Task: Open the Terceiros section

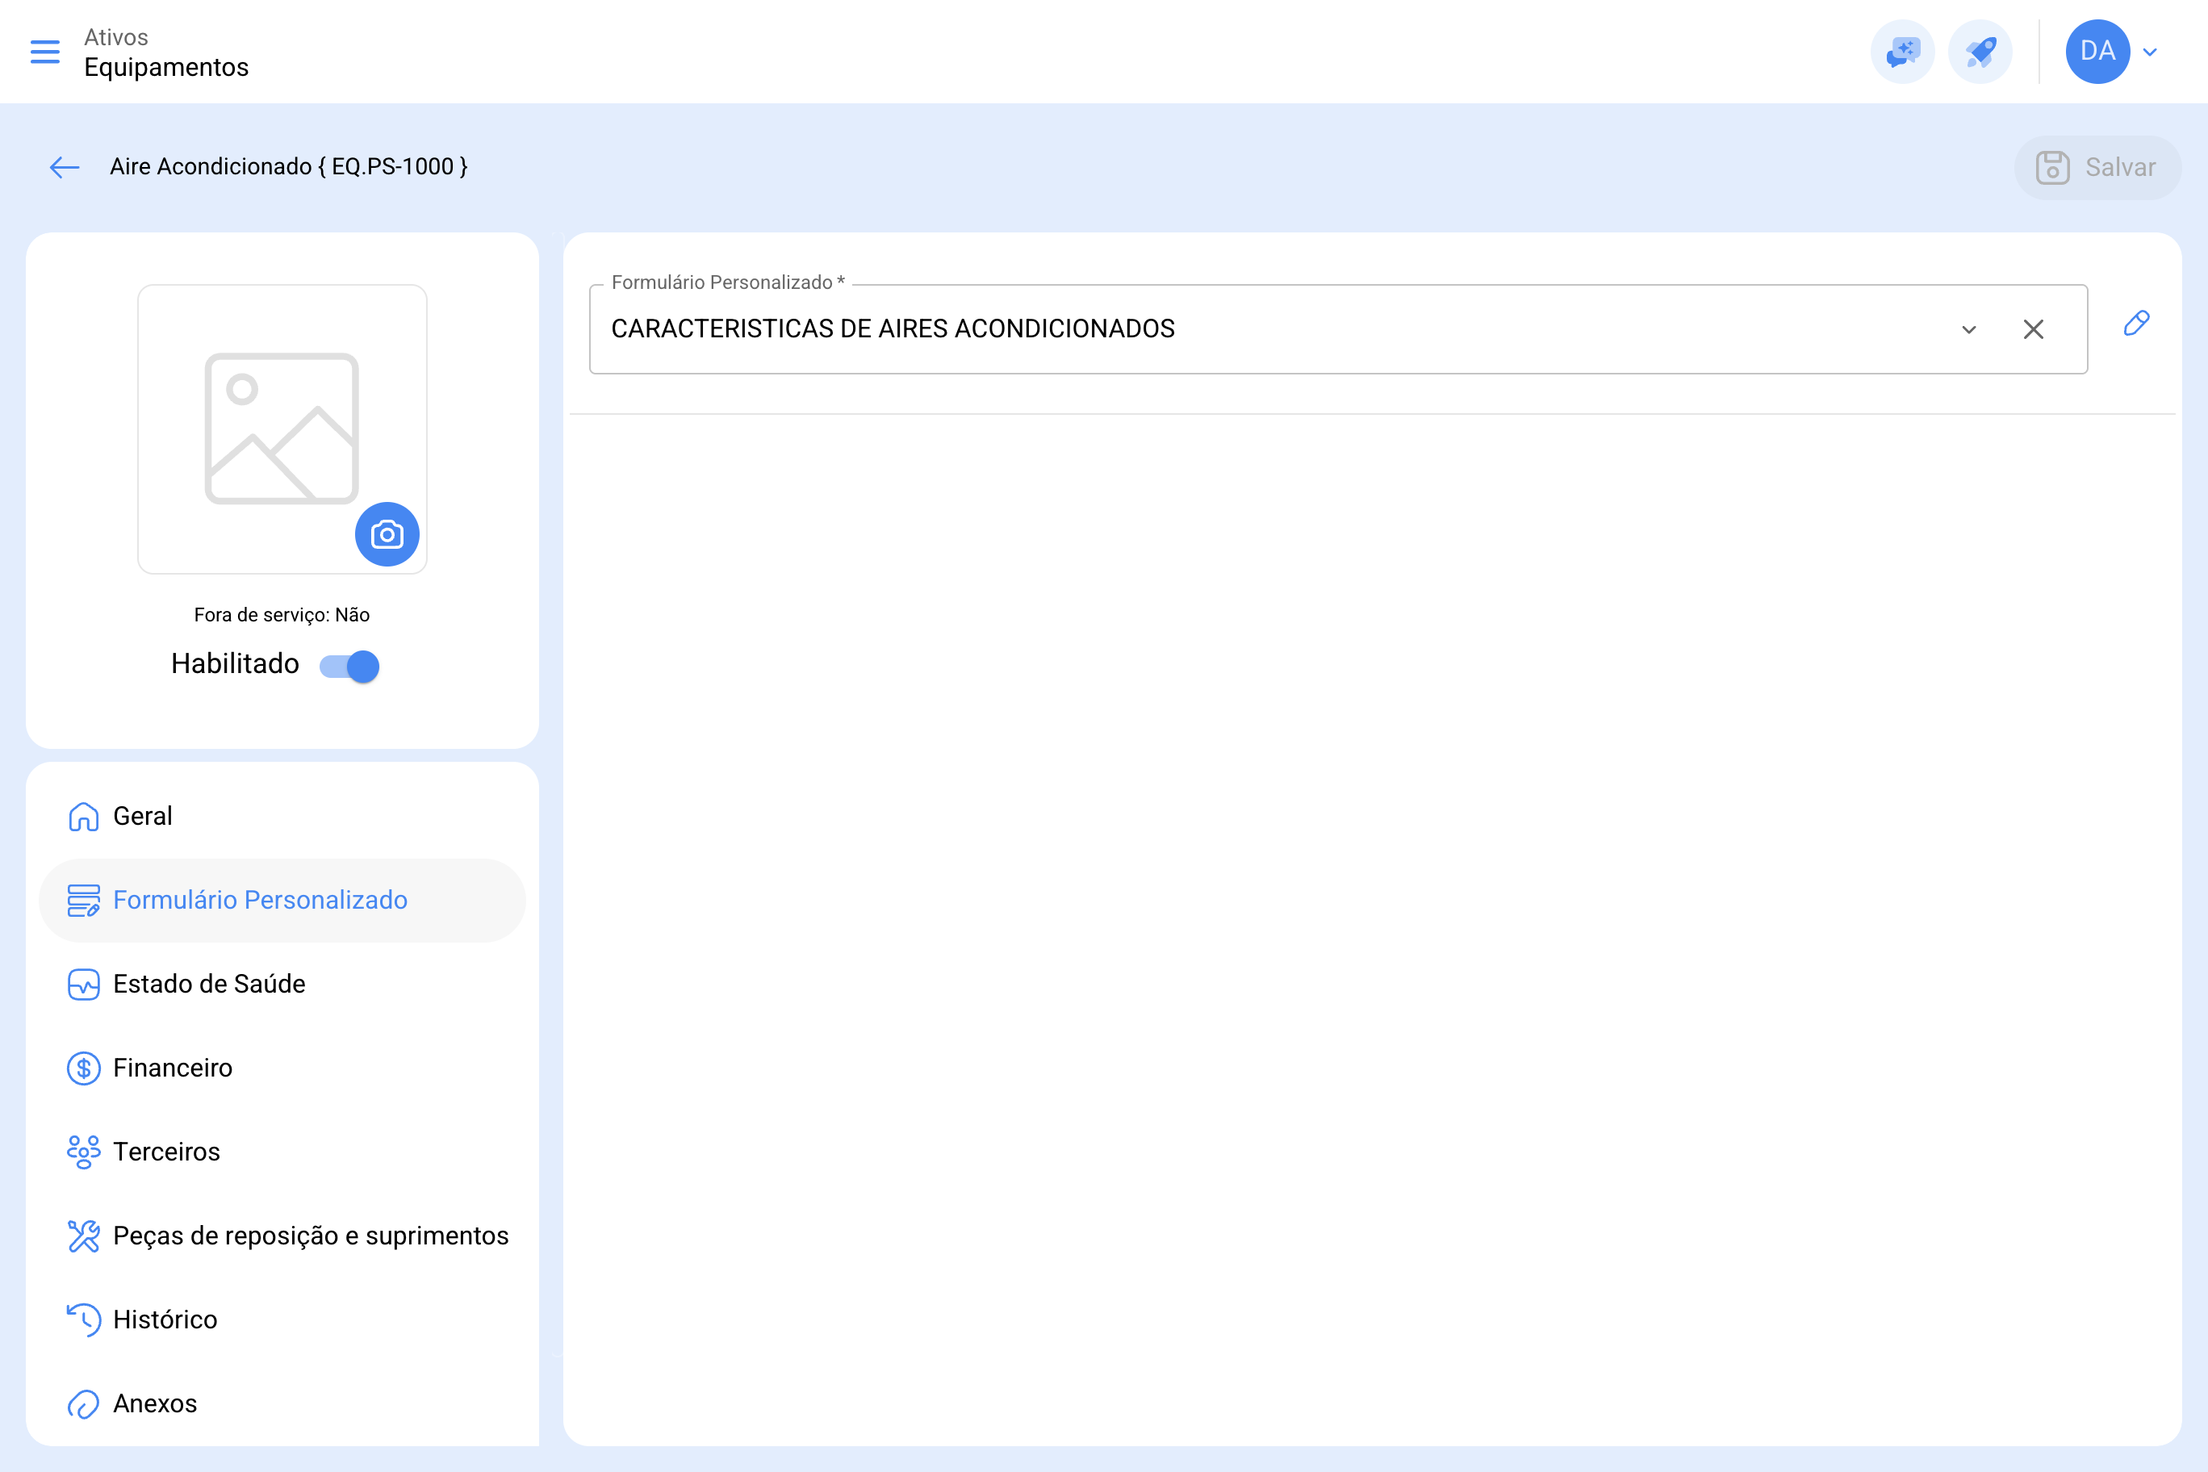Action: pyautogui.click(x=282, y=1151)
